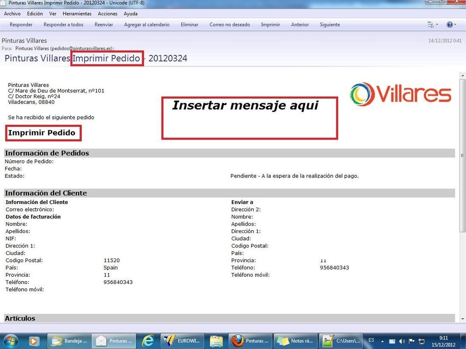Click Responder in the toolbar

click(x=21, y=25)
